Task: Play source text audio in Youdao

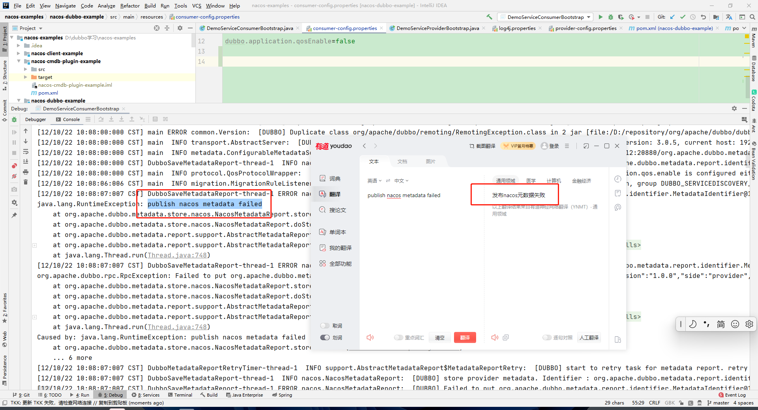Action: click(370, 337)
